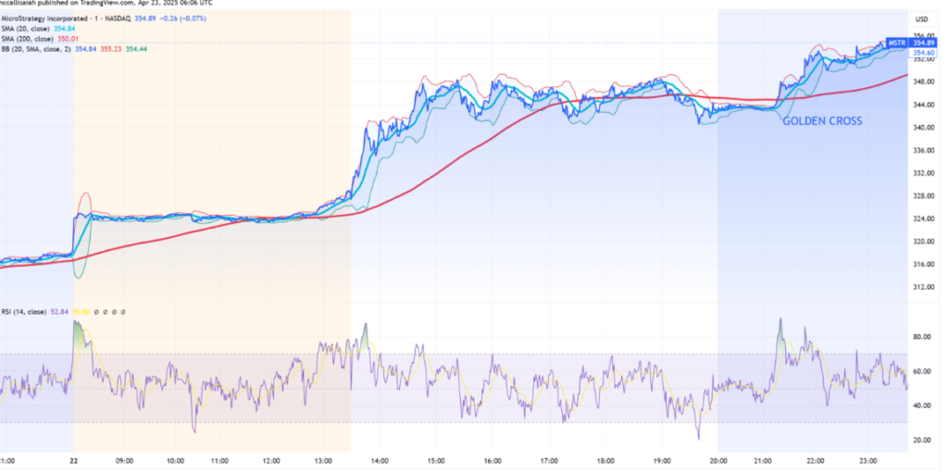Click the green 354.44 Bollinger lower value
948x474 pixels.
[x=136, y=48]
